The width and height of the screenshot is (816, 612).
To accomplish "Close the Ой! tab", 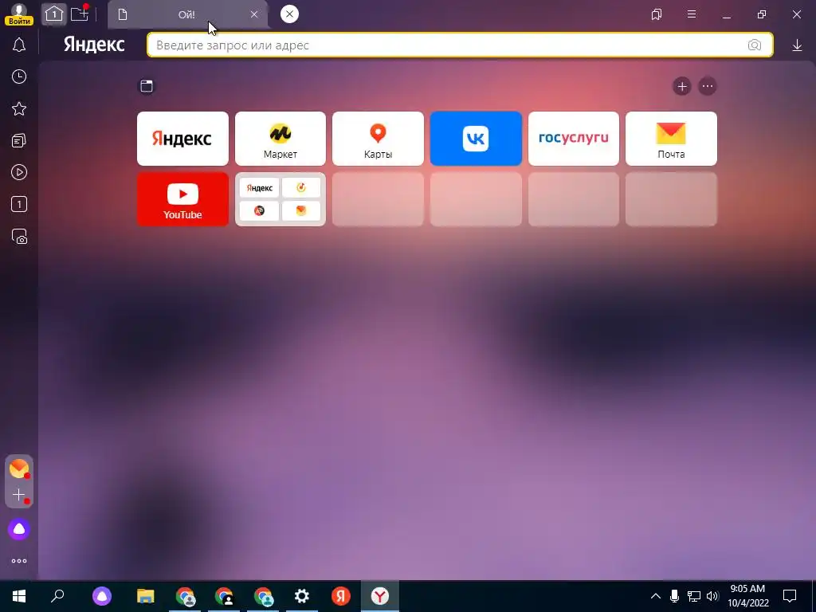I will tap(254, 14).
